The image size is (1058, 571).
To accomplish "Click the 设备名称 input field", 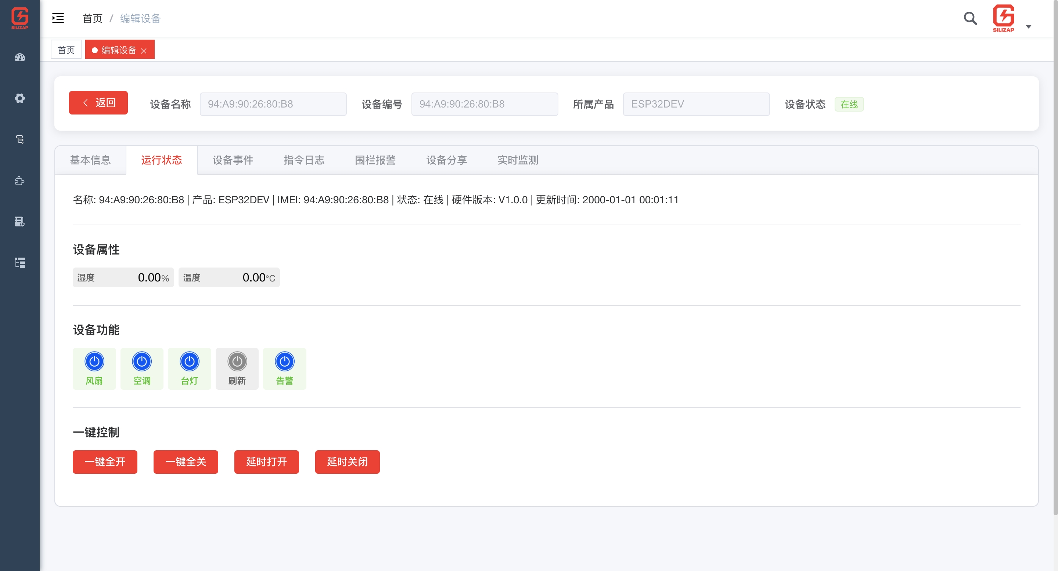I will (x=273, y=104).
